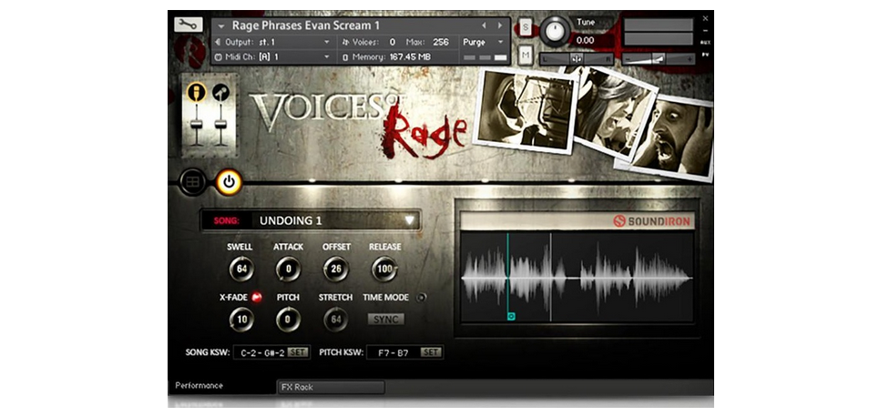Image resolution: width=879 pixels, height=416 pixels.
Task: Click SET next to PITCH KSW
Action: click(x=431, y=352)
